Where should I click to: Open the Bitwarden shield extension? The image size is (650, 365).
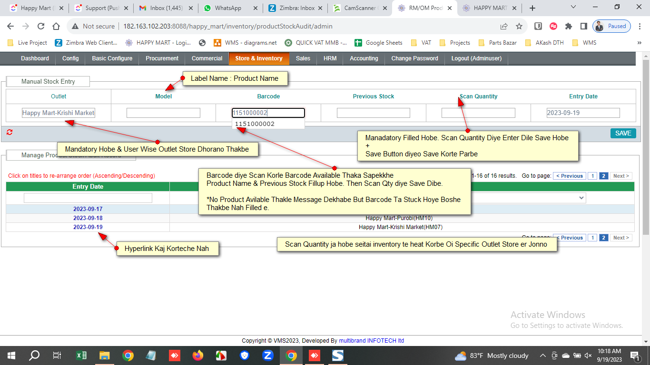[538, 26]
